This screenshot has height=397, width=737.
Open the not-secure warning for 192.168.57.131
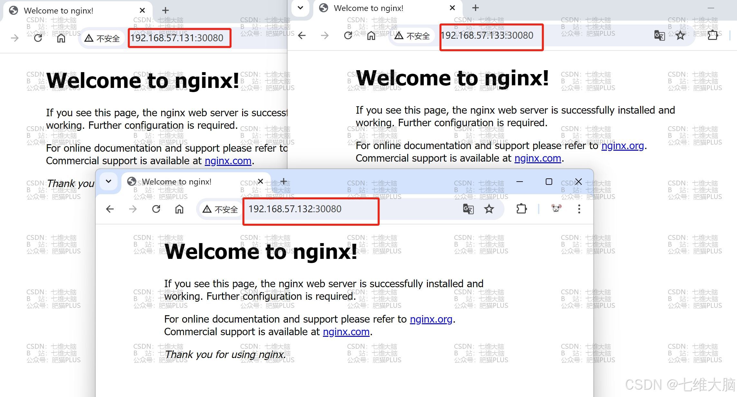point(102,38)
